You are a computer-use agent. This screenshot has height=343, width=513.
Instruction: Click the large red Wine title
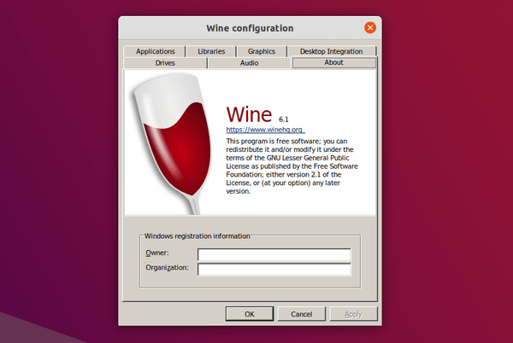tap(249, 114)
